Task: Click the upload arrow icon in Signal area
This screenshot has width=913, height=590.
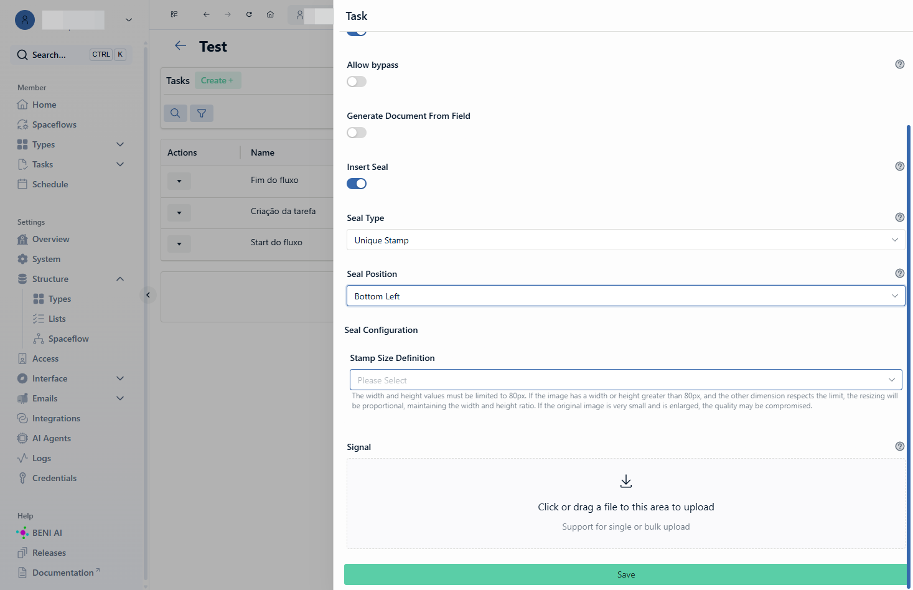Action: tap(626, 481)
